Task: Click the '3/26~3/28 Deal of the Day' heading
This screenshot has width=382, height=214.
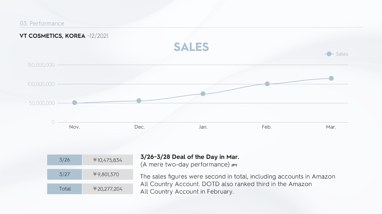Action: click(190, 157)
